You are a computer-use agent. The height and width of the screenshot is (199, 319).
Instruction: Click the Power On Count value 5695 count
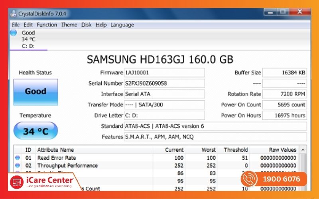[285, 105]
